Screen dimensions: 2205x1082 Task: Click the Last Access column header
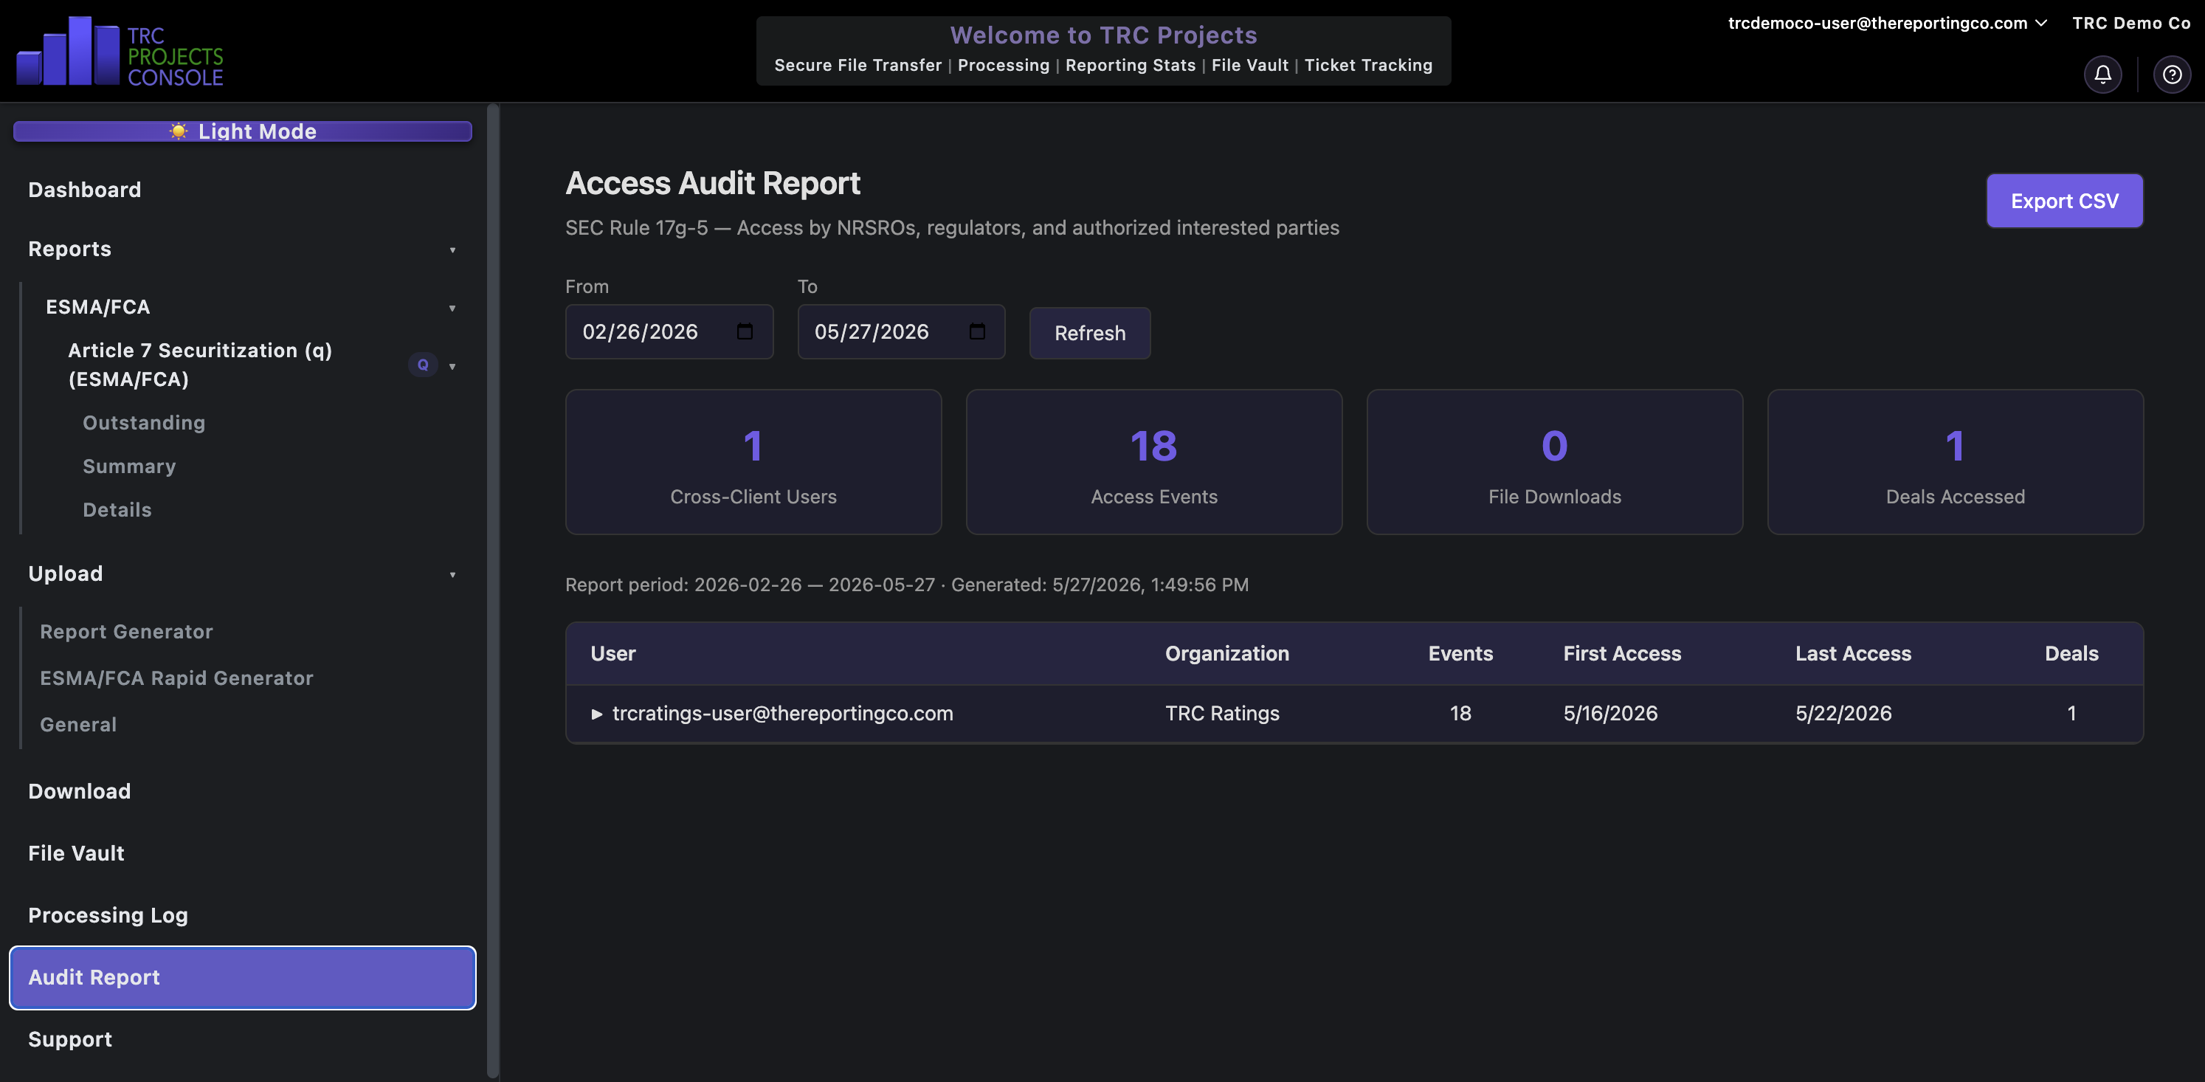tap(1853, 654)
